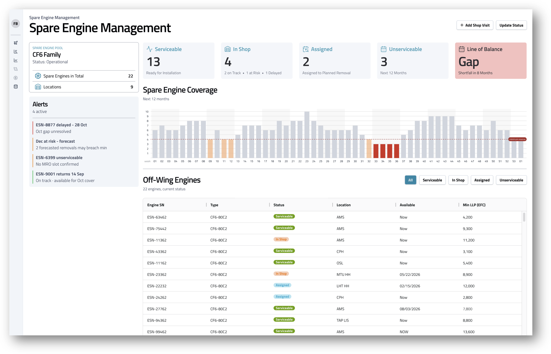Click the FB user avatar
This screenshot has width=551, height=354.
pos(16,24)
